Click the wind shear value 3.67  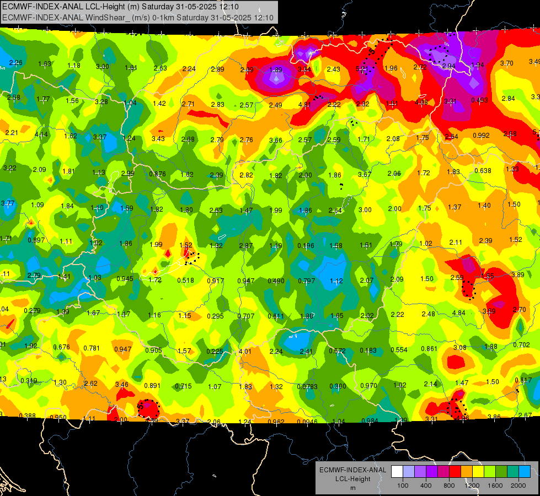pyautogui.click(x=365, y=175)
